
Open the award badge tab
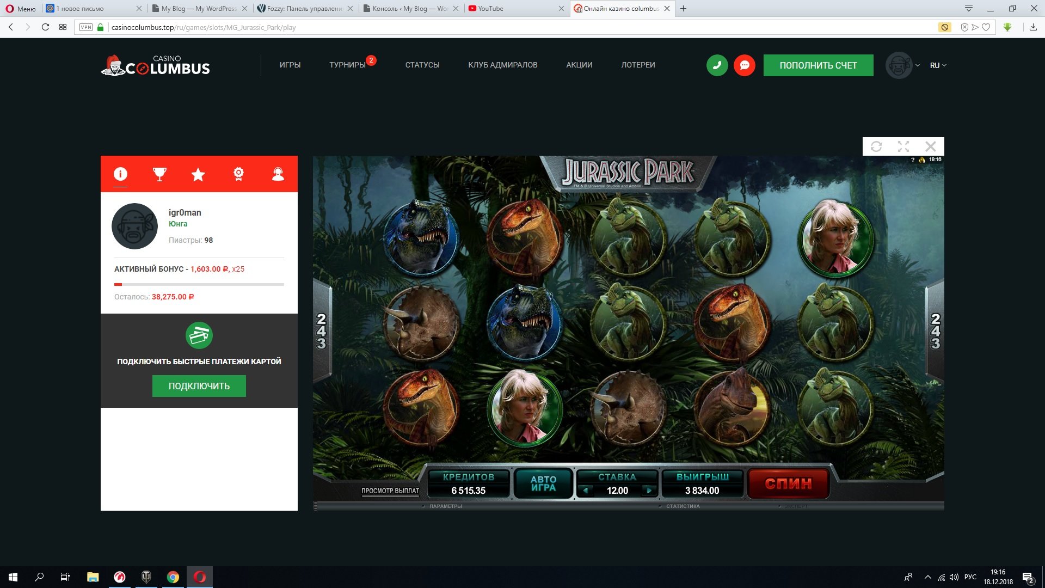pyautogui.click(x=238, y=174)
